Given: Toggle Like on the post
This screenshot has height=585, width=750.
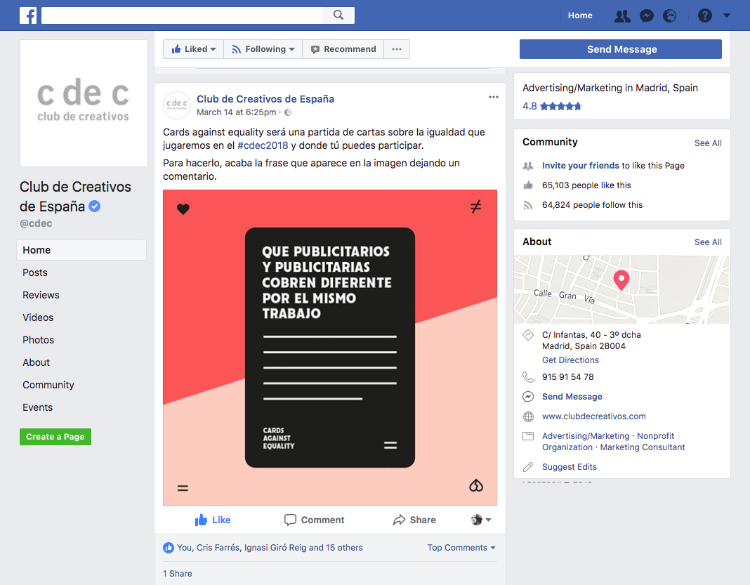Looking at the screenshot, I should click(x=213, y=520).
